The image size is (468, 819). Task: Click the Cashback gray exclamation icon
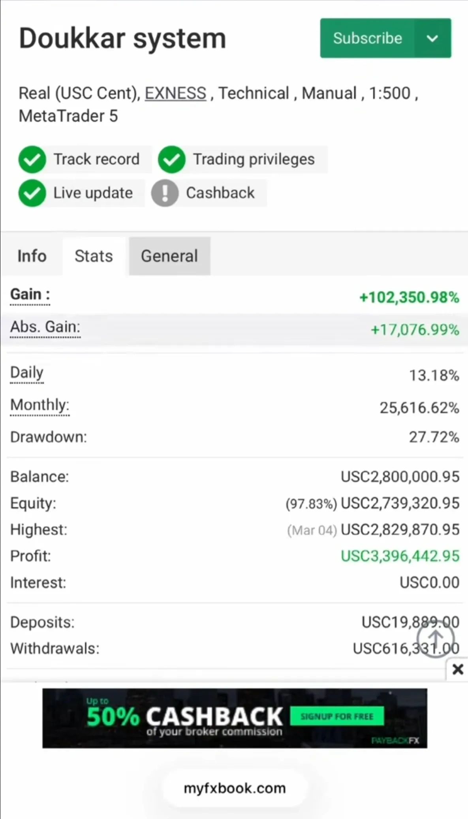pos(165,193)
